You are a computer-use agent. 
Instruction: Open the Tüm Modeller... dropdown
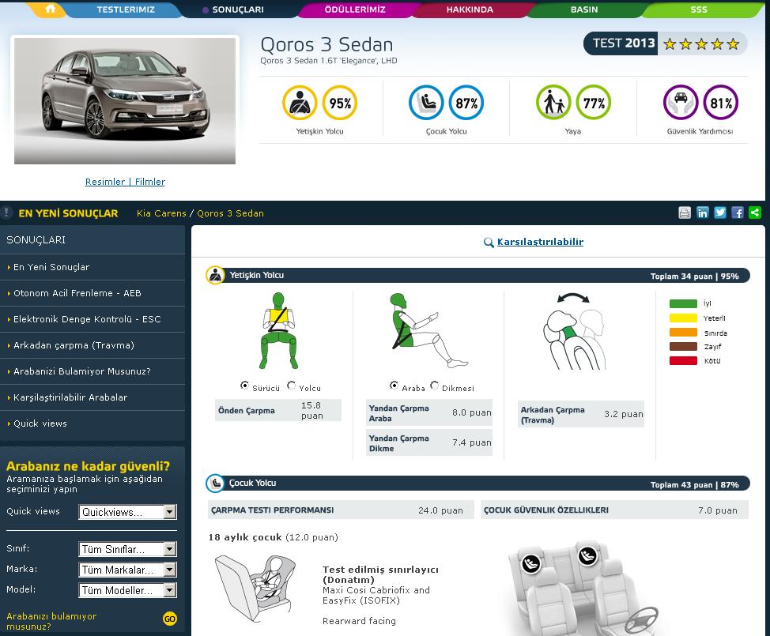coord(128,590)
